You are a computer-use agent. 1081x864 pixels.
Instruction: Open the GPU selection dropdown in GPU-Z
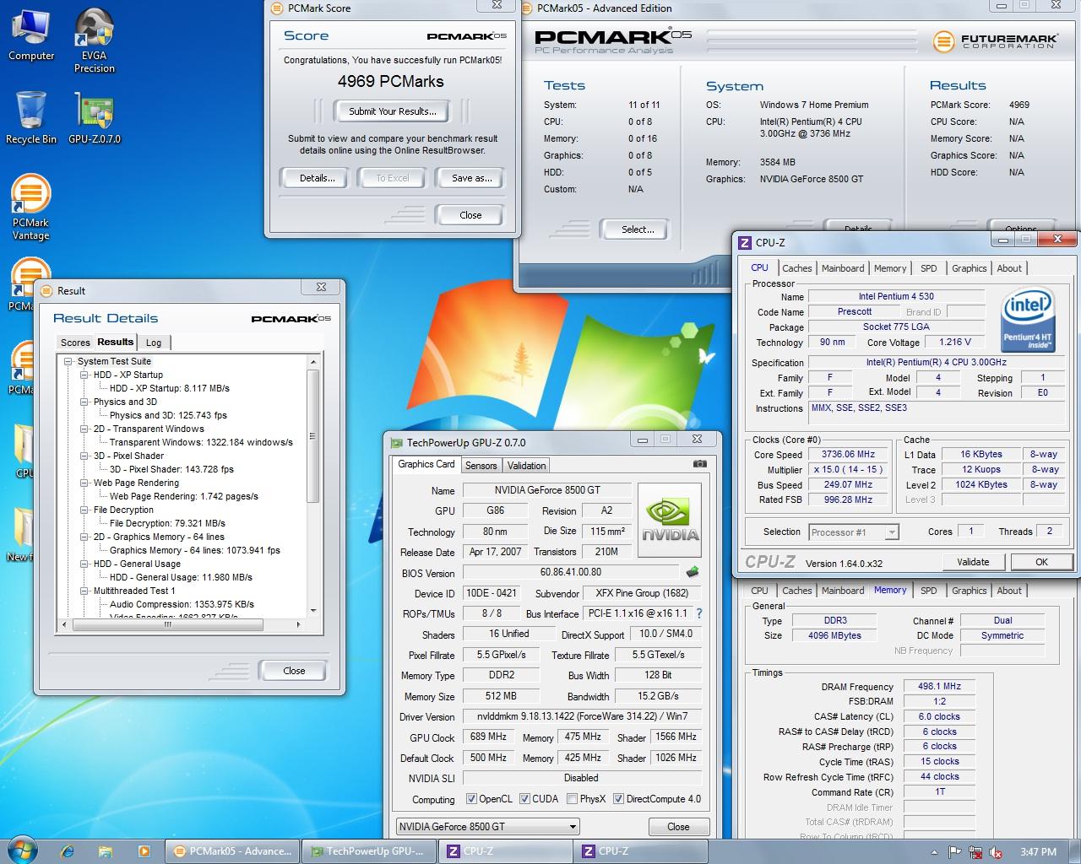[x=488, y=827]
